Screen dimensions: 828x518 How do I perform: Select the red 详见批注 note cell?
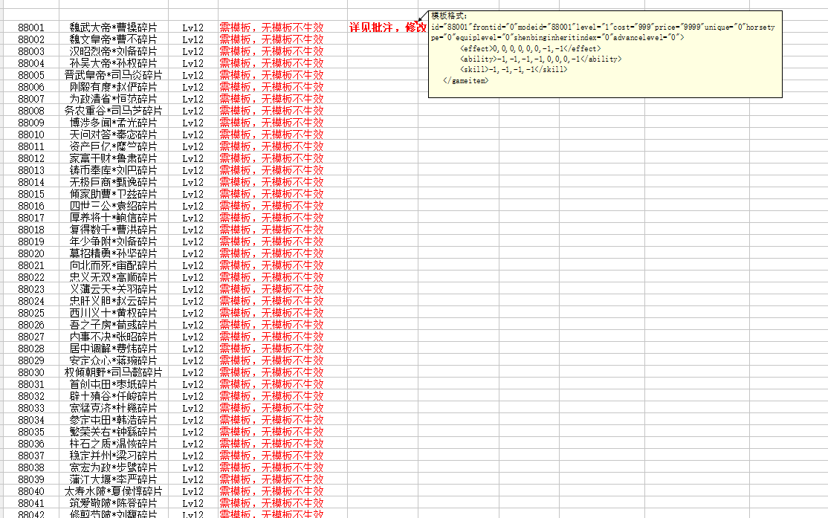pos(387,28)
